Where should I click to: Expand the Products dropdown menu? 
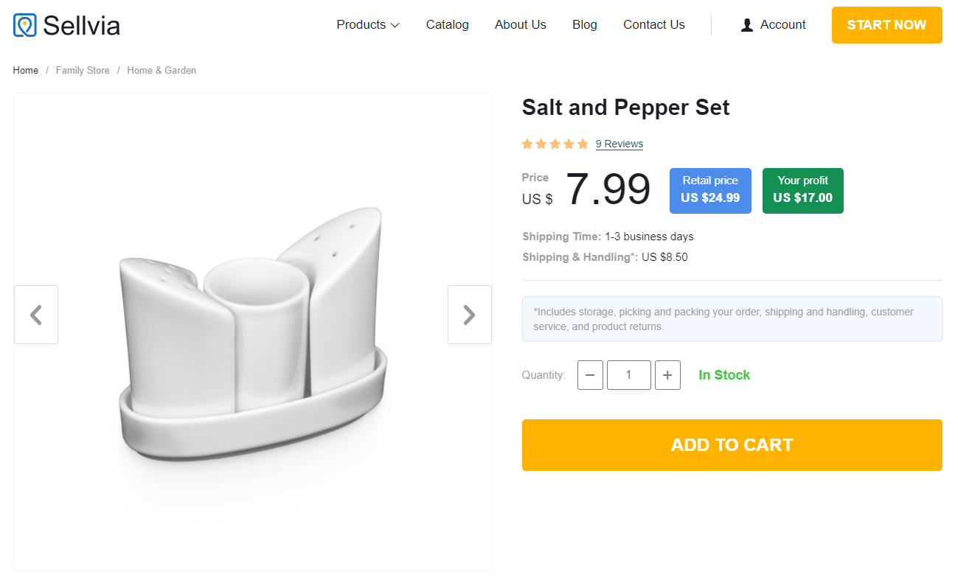coord(367,25)
